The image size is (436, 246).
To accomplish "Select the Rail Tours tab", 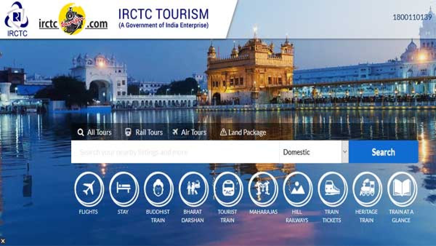I will [x=144, y=132].
